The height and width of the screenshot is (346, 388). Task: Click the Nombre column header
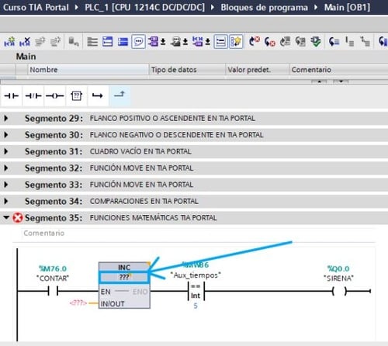point(88,70)
